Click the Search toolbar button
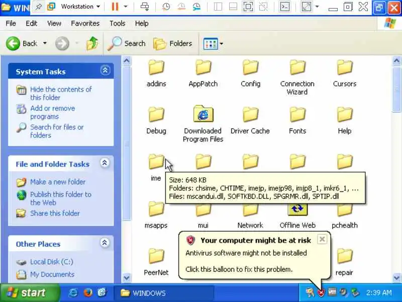This screenshot has height=302, width=402. tap(127, 43)
